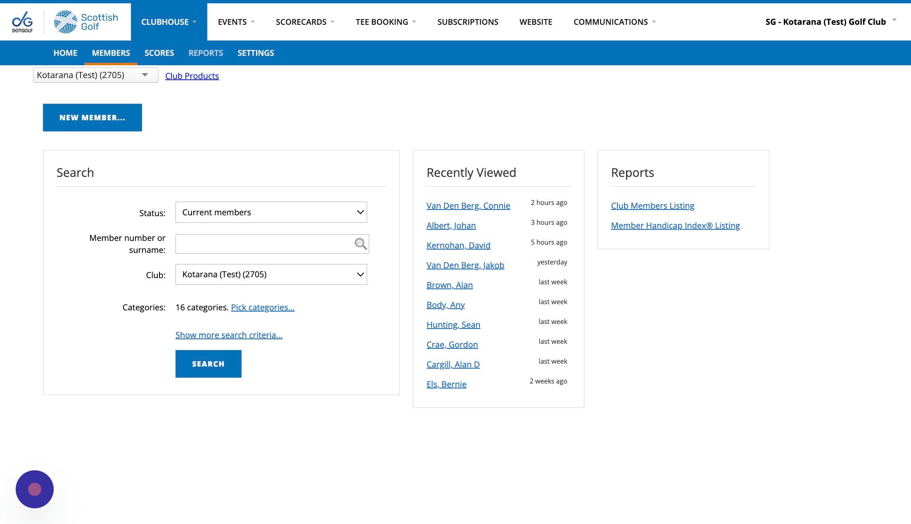Switch to the Scores tab

[159, 53]
